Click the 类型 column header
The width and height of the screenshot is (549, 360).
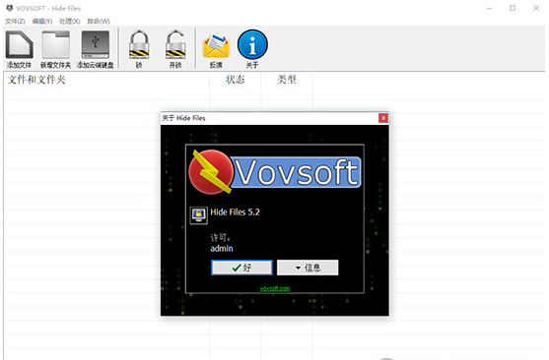287,80
